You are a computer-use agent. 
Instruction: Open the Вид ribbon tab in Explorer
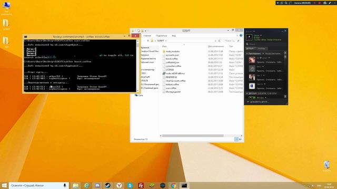tap(174, 36)
